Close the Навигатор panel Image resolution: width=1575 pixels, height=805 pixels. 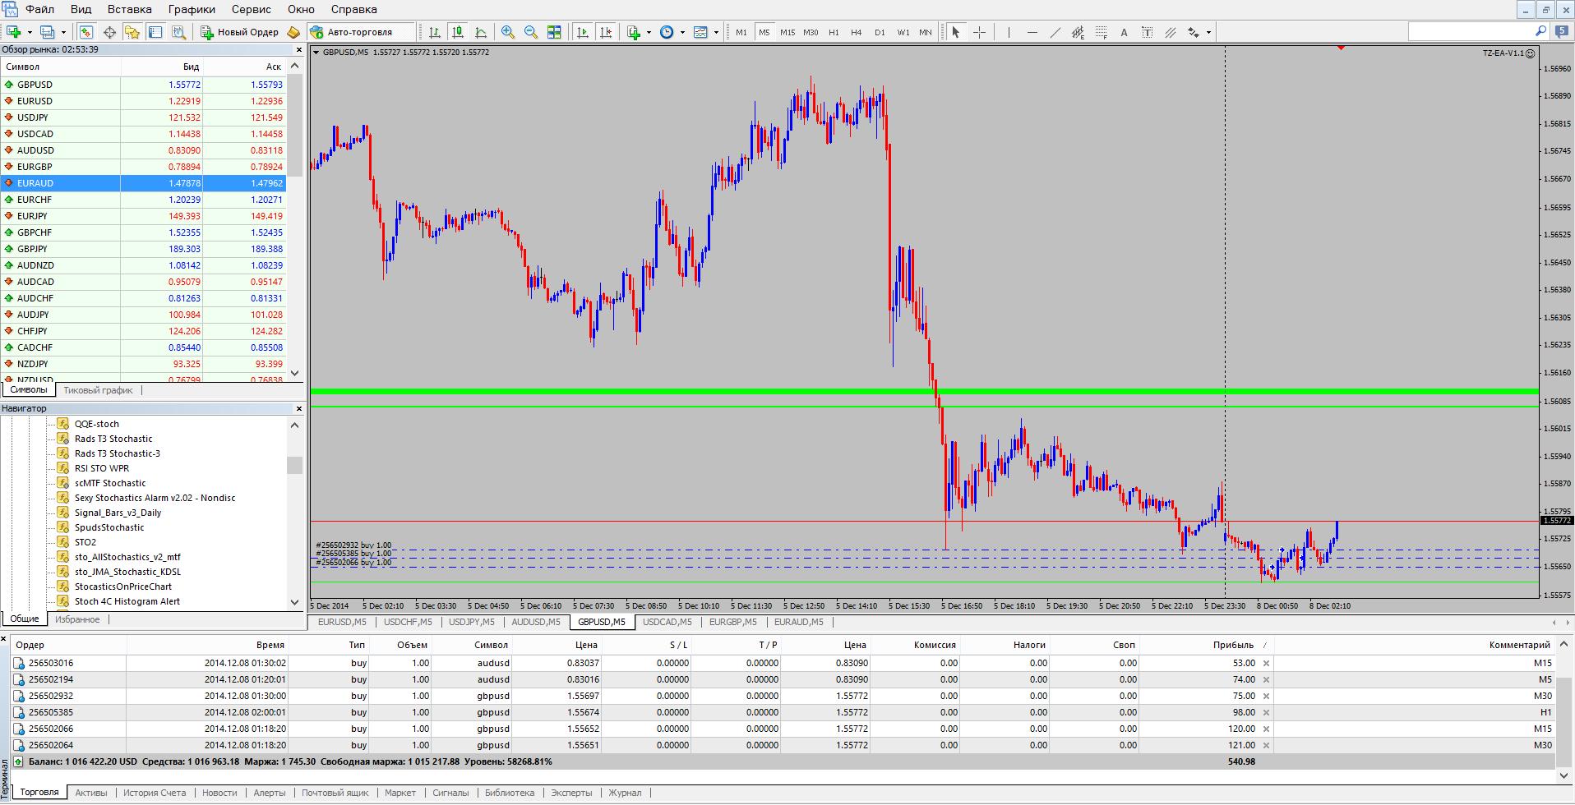pyautogui.click(x=299, y=408)
